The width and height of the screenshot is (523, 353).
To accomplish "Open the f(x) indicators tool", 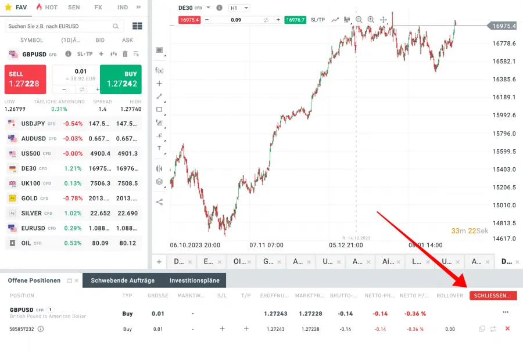I will tap(159, 70).
